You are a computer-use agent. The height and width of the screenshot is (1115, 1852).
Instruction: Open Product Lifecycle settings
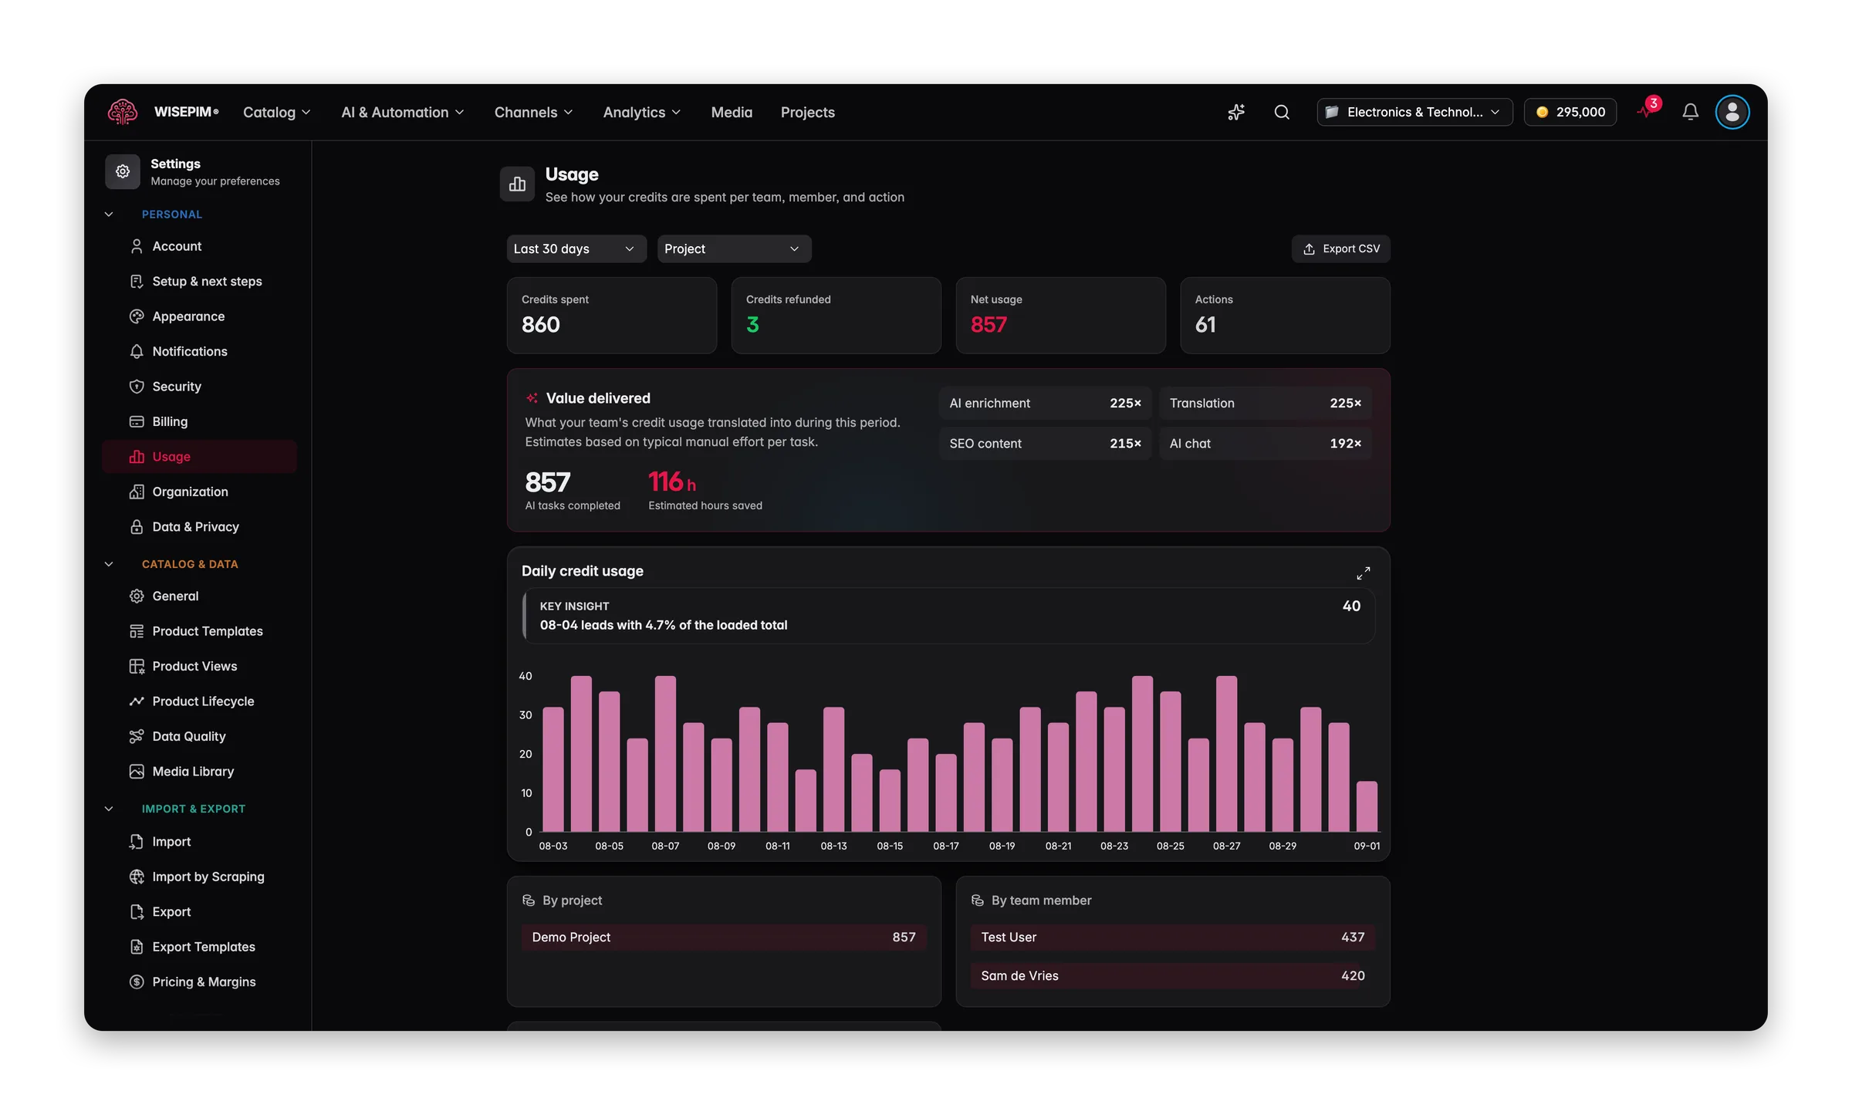click(199, 701)
